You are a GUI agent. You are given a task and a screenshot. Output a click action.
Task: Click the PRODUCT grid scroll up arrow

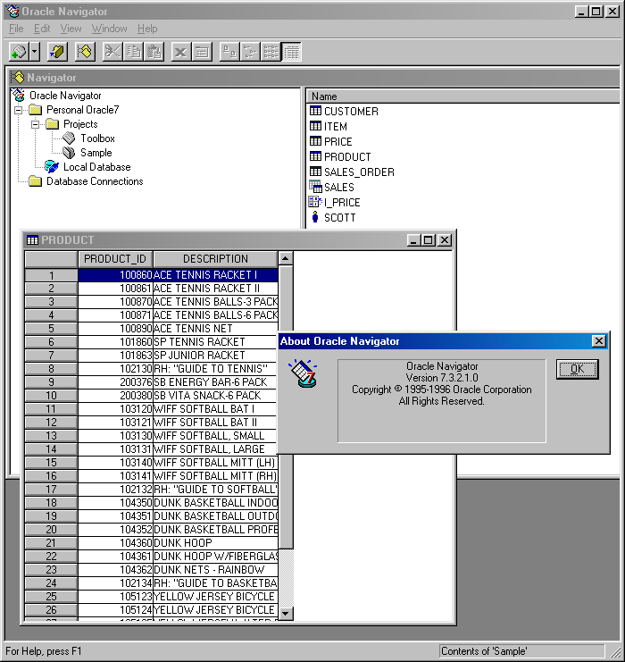click(286, 258)
